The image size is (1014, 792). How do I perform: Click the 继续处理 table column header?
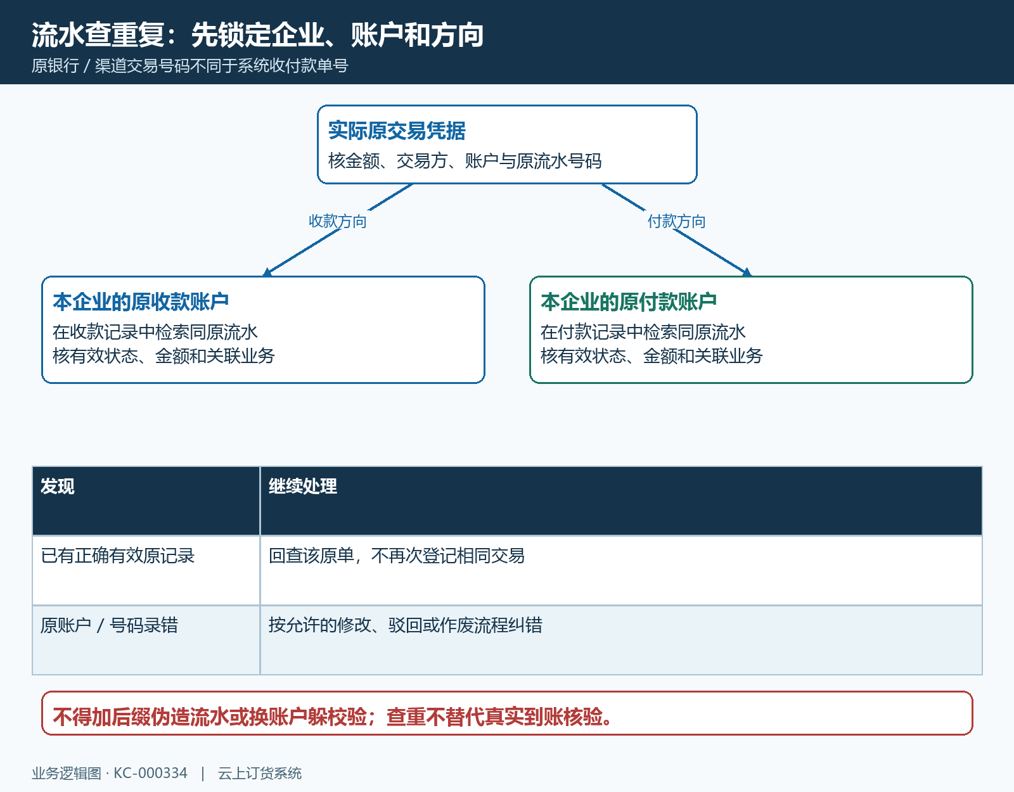[x=621, y=501]
